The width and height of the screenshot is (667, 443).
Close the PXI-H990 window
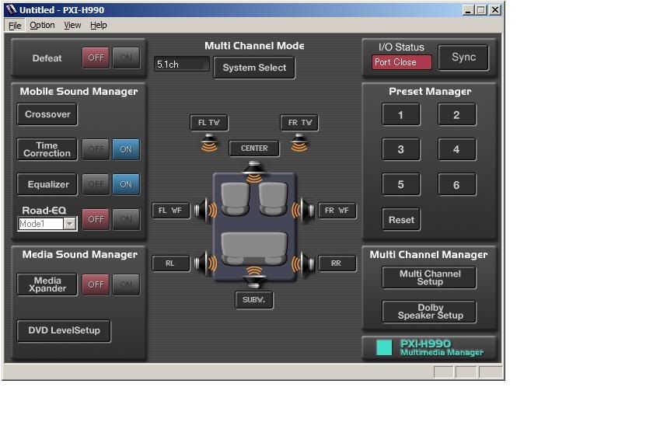tap(495, 10)
